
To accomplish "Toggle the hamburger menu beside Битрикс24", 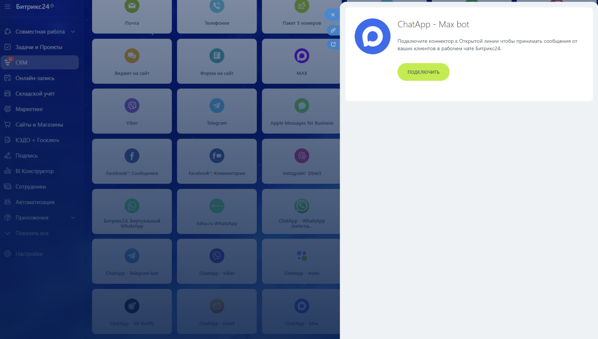I will tap(7, 7).
